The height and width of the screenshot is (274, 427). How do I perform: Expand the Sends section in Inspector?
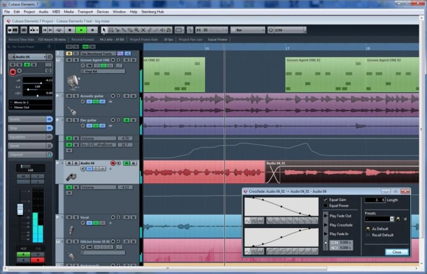(30, 146)
